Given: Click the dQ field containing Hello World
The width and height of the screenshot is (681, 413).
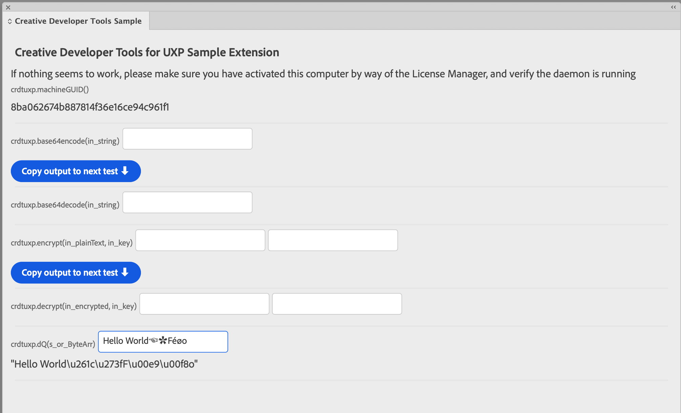Looking at the screenshot, I should click(x=163, y=341).
